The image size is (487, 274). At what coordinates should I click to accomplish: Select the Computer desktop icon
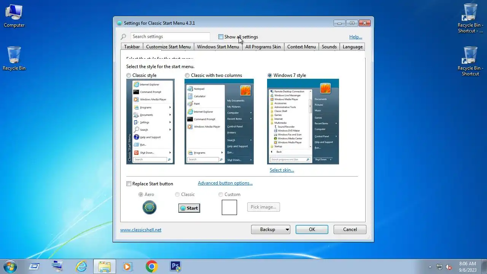coord(14,16)
